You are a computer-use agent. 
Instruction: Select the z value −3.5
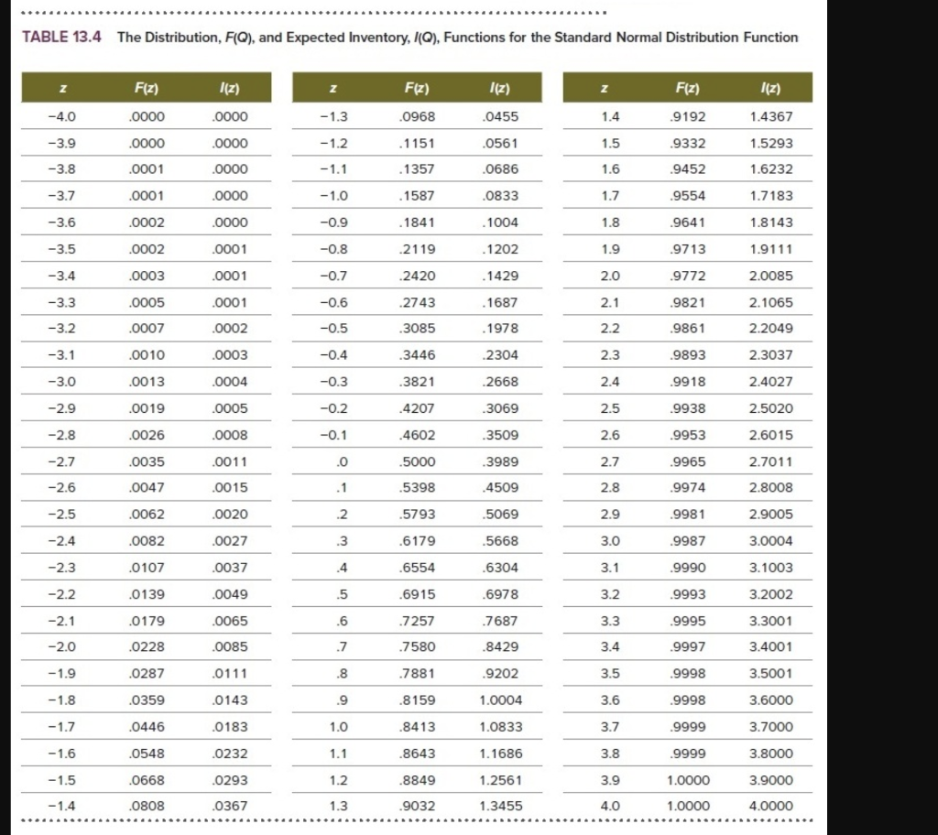pyautogui.click(x=62, y=249)
